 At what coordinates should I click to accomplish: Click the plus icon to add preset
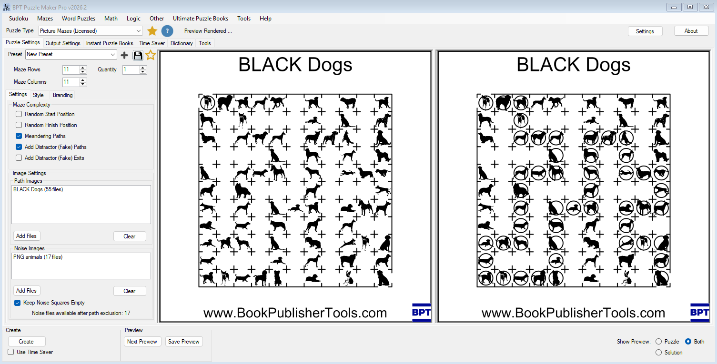point(124,55)
